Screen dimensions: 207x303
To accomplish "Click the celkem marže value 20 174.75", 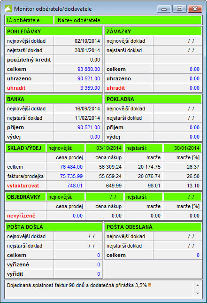I will coord(149,167).
